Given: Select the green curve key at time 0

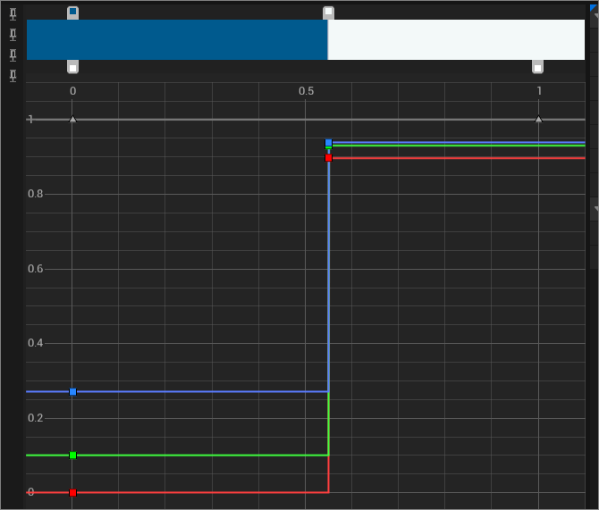Looking at the screenshot, I should point(73,456).
